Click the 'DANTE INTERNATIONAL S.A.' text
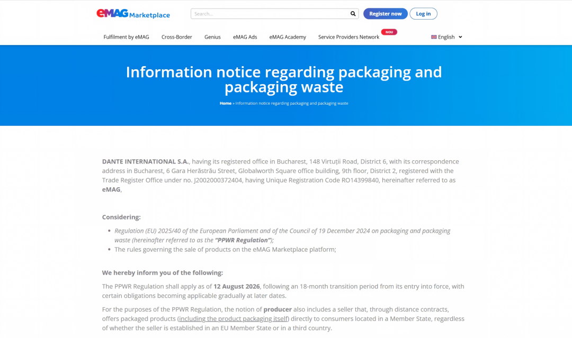The width and height of the screenshot is (572, 338). pos(146,161)
